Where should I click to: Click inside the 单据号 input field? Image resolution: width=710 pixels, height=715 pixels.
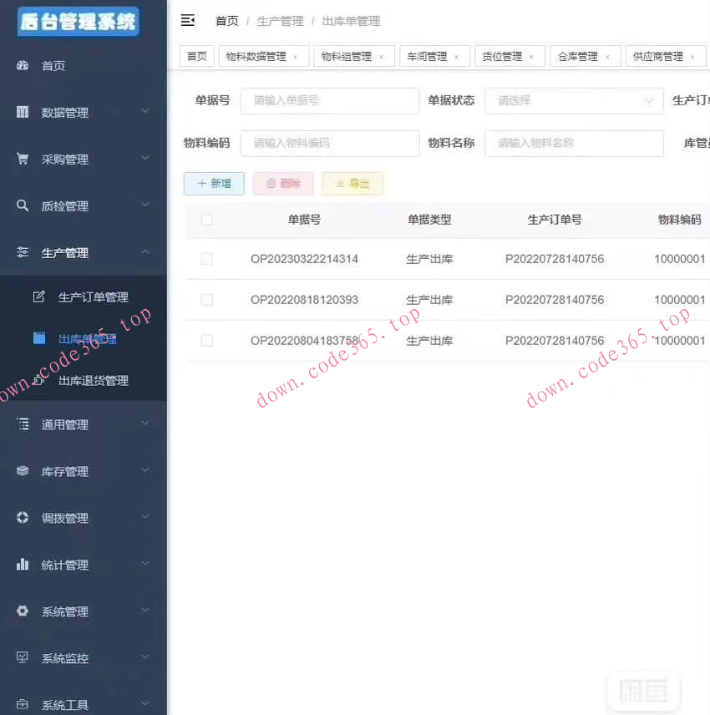(x=329, y=100)
